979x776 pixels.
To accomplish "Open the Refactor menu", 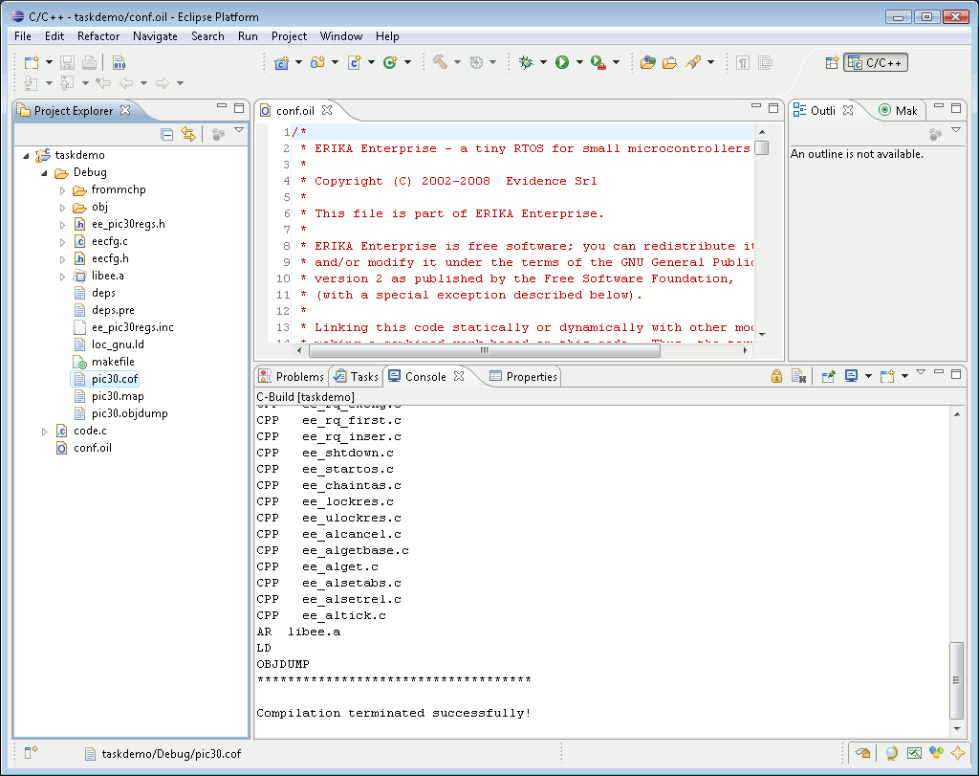I will 98,36.
